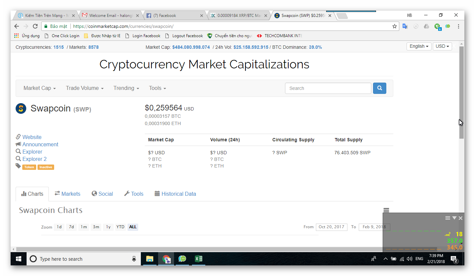Close the Facebook tab
This screenshot has width=475, height=276.
click(x=201, y=16)
